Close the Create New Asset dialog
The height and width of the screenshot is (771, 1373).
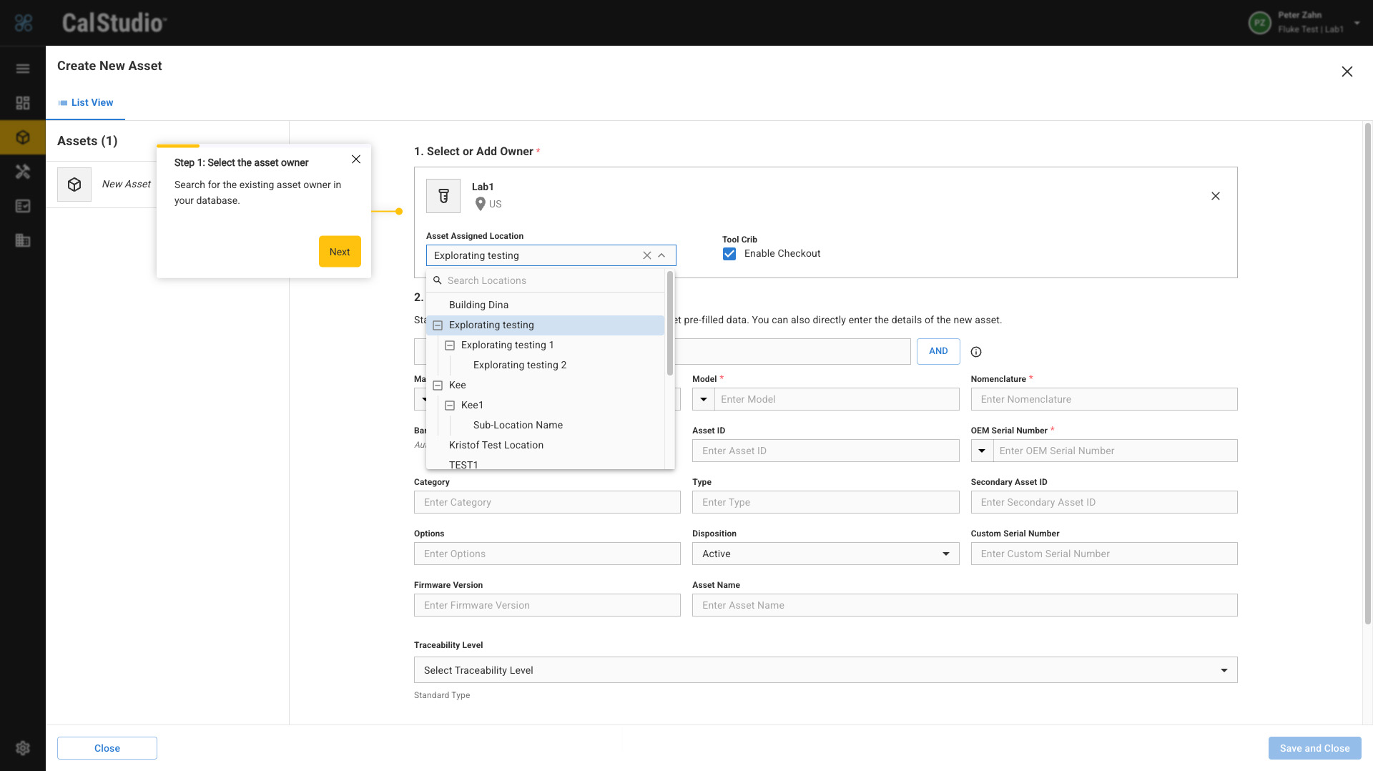point(1347,72)
